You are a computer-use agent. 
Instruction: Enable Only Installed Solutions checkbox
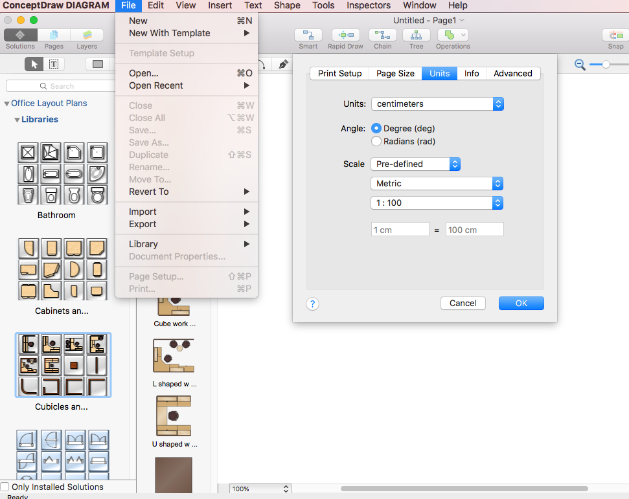coord(5,487)
